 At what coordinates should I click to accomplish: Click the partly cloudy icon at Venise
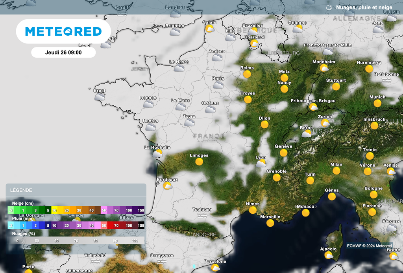click(391, 171)
